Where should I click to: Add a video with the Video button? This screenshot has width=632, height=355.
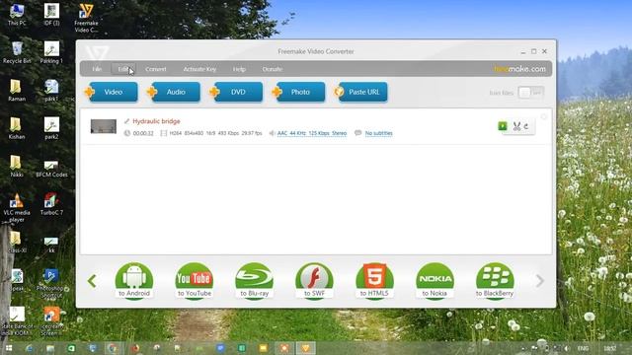pos(112,92)
